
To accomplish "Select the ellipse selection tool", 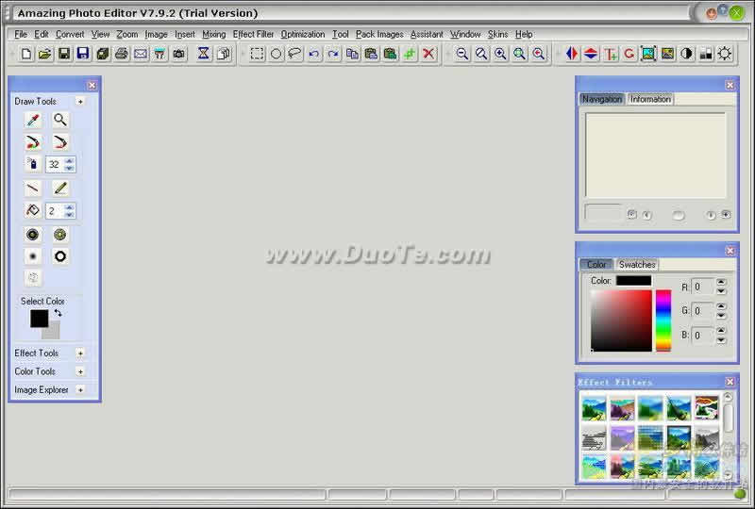I will point(276,54).
